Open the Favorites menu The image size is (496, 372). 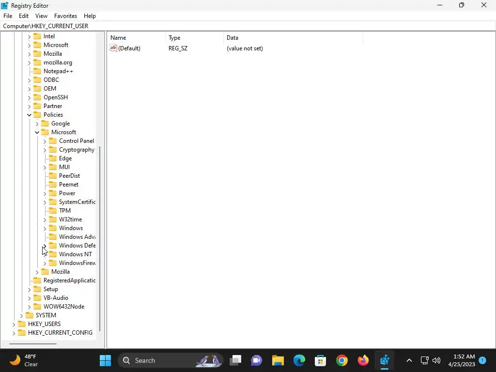(65, 16)
